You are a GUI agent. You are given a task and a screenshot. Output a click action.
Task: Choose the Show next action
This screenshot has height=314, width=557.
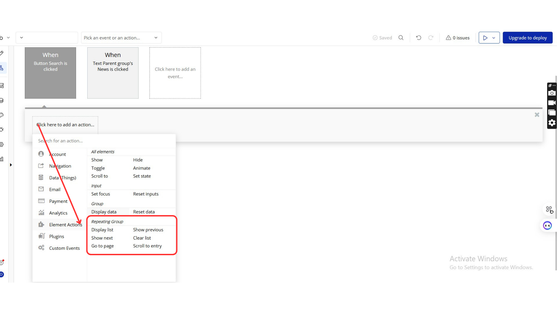pyautogui.click(x=102, y=238)
